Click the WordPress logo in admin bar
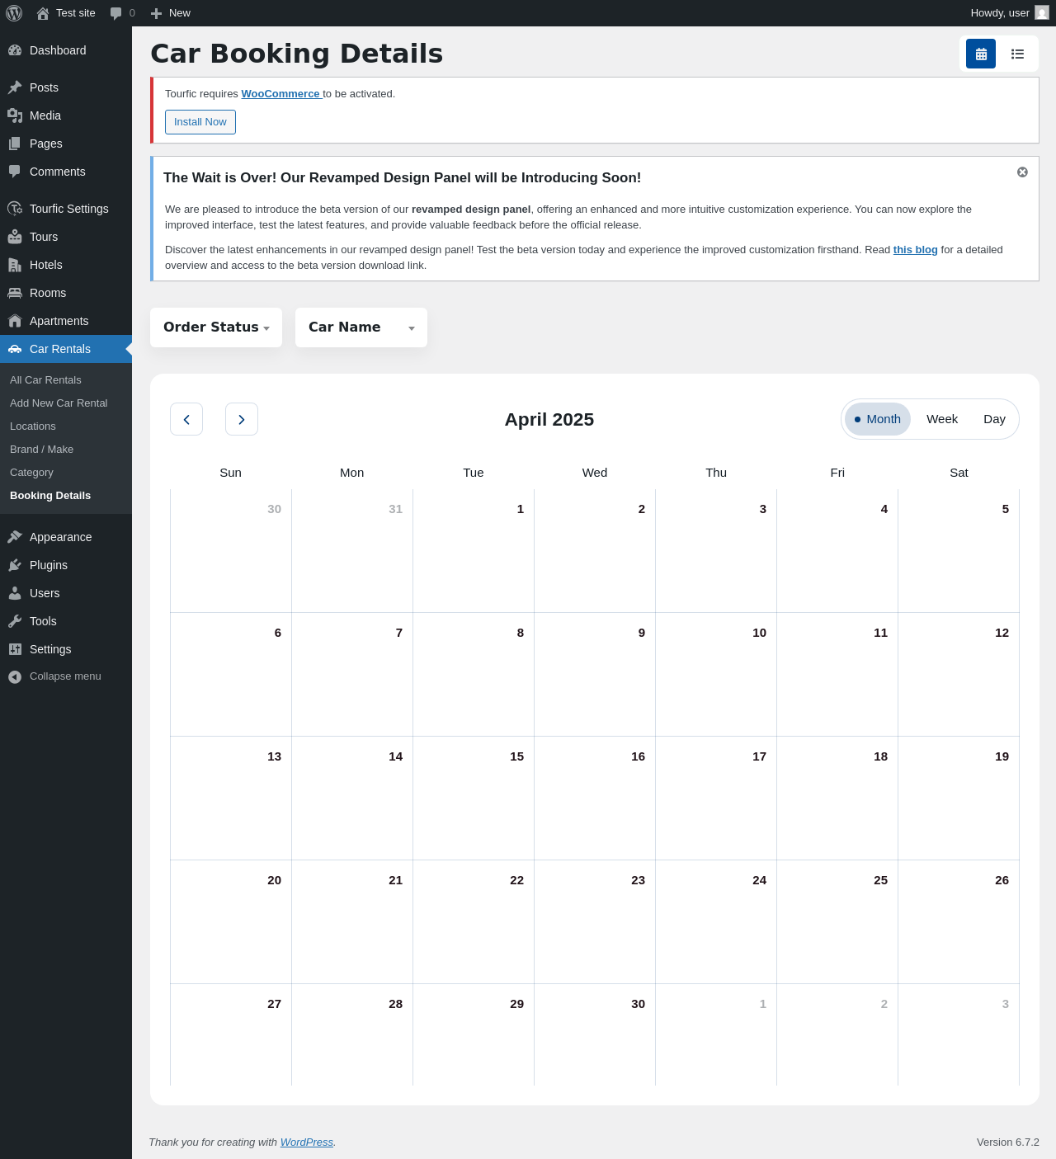The image size is (1056, 1159). 14,13
